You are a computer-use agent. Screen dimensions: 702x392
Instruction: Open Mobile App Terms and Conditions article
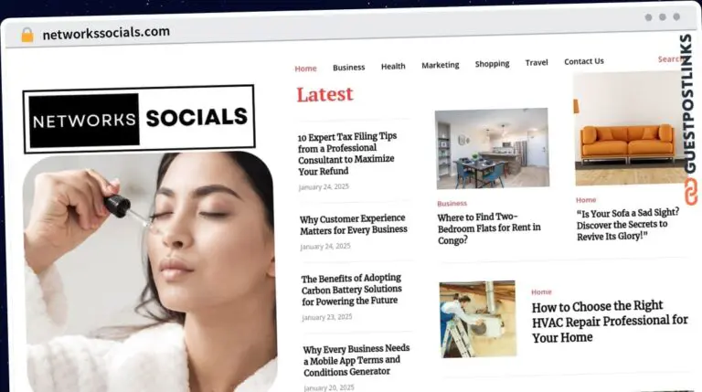click(x=356, y=360)
